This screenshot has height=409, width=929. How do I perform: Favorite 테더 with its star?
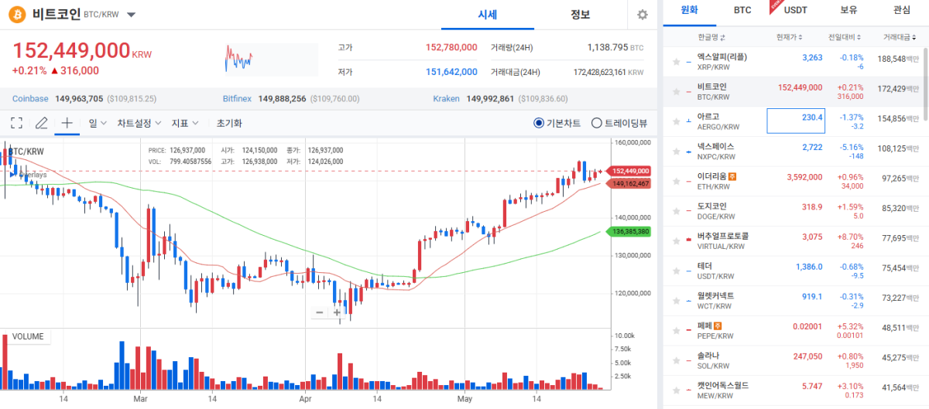pos(676,270)
